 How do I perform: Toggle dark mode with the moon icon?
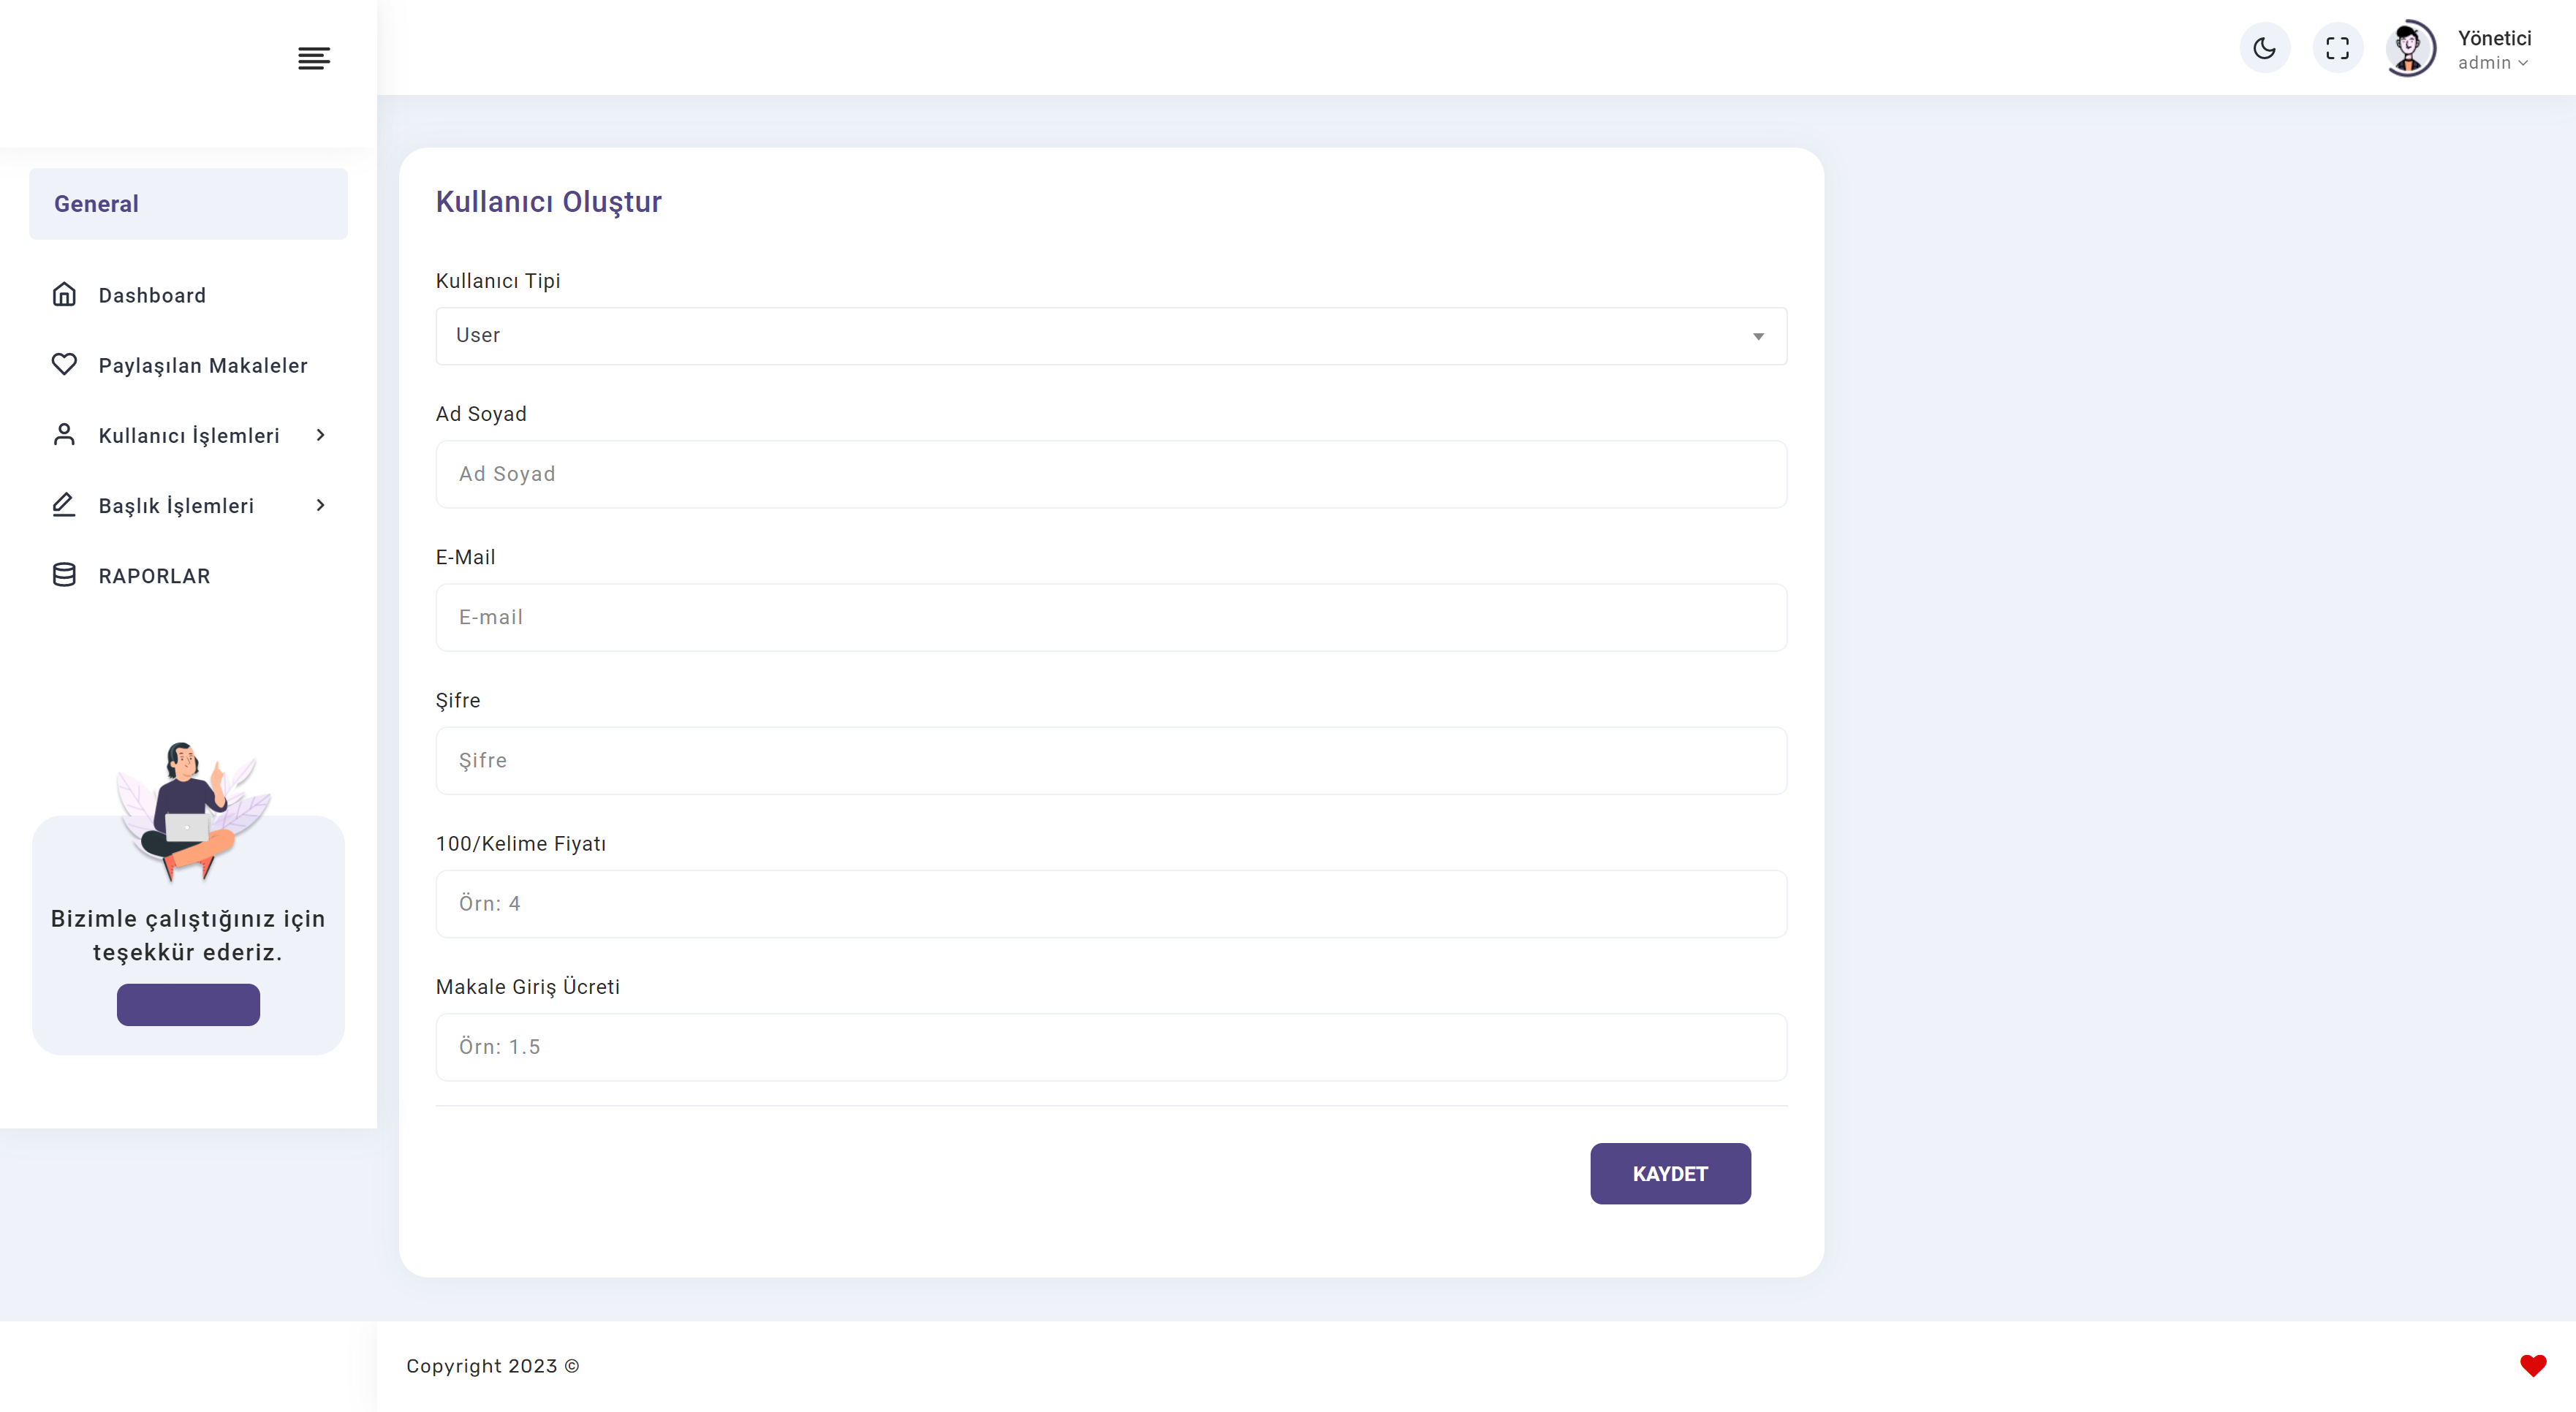coord(2264,48)
